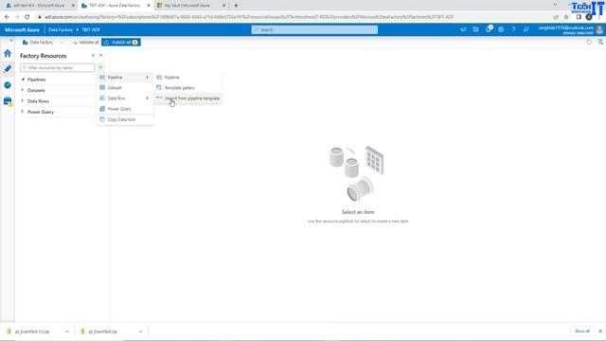606x341 pixels.
Task: Click the browser back arrow
Action: [x=7, y=17]
